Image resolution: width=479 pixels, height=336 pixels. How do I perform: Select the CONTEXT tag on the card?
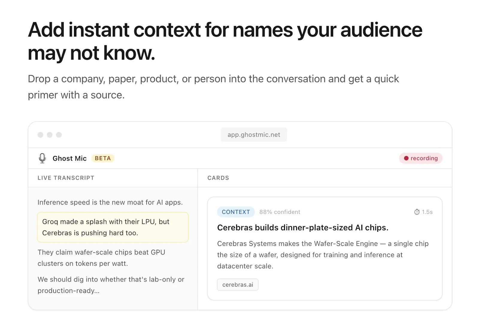(x=236, y=212)
